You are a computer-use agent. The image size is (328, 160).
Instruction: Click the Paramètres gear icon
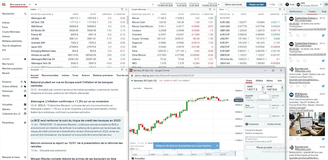(25, 123)
